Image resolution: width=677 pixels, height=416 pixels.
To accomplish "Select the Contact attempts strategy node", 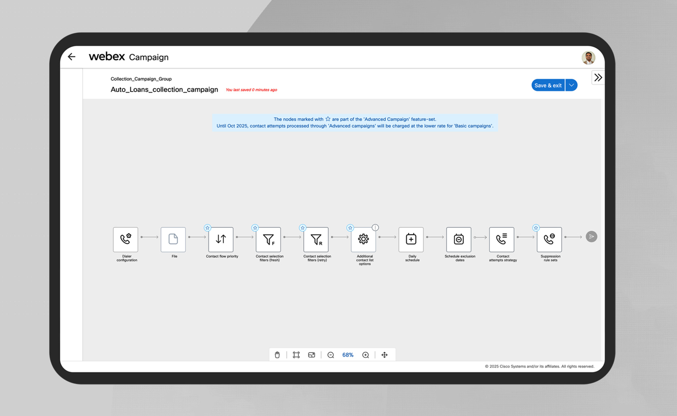I will pyautogui.click(x=502, y=239).
